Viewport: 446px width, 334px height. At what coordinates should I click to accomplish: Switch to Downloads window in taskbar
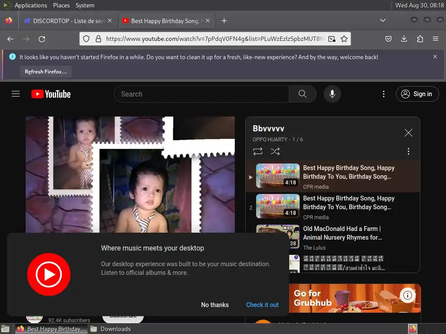tap(111, 329)
